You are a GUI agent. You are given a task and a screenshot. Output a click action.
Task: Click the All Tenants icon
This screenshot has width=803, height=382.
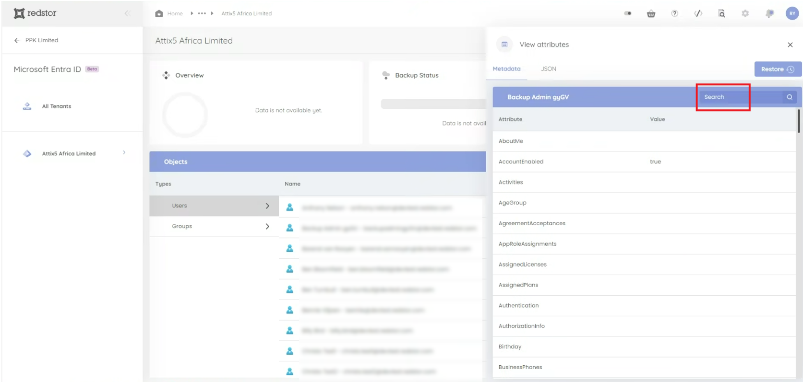[x=27, y=106]
